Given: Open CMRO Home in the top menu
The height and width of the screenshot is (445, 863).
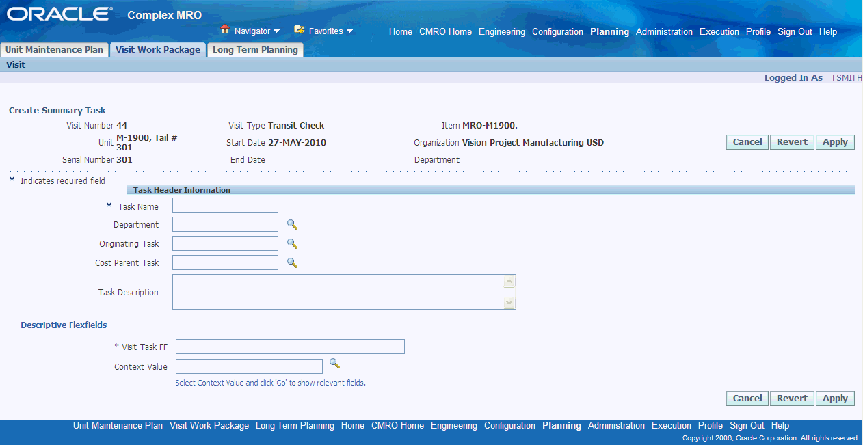Looking at the screenshot, I should (445, 32).
